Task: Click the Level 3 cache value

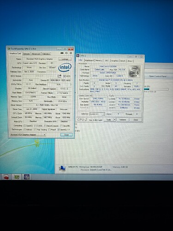Action: point(124,108)
